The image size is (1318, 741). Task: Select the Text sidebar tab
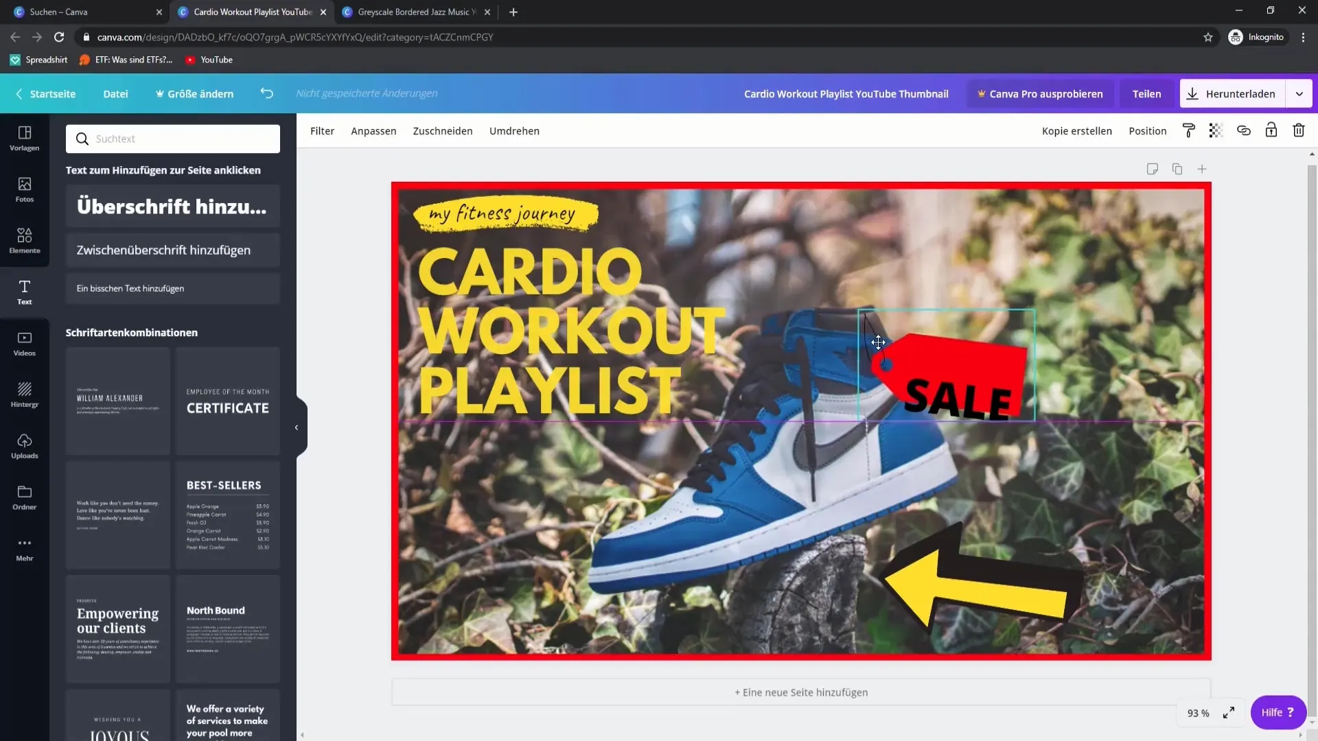tap(24, 292)
